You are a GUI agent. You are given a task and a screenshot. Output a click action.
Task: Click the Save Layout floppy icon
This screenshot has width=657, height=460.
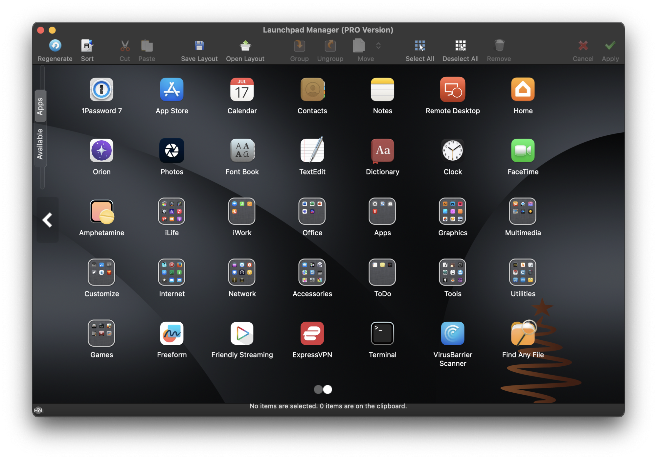199,46
